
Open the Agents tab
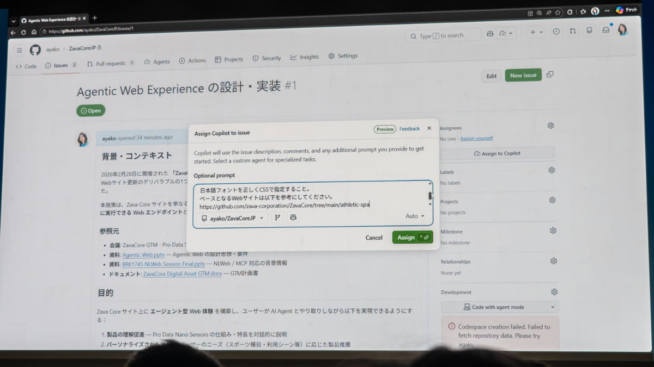coord(157,62)
